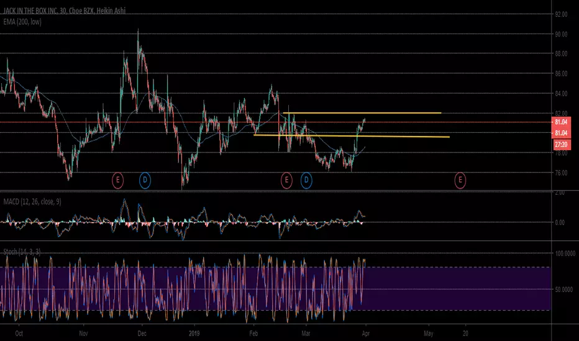The height and width of the screenshot is (341, 579).
Task: Select the upcoming May earnings marker
Action: (x=460, y=180)
